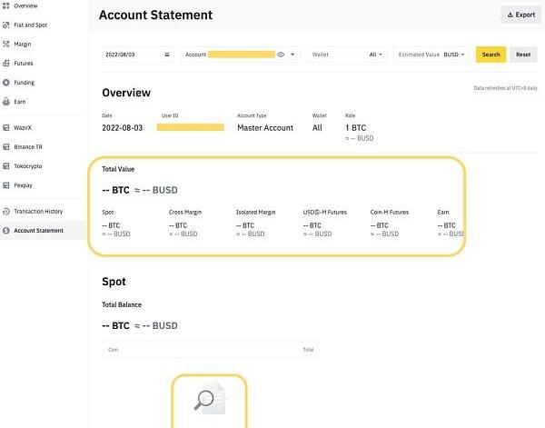Click the Transaction History icon
Viewport: 545px width, 428px height.
tap(6, 212)
